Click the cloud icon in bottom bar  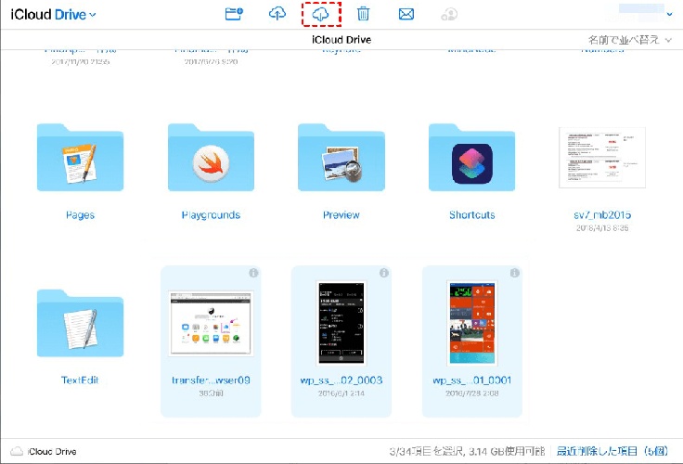(17, 451)
